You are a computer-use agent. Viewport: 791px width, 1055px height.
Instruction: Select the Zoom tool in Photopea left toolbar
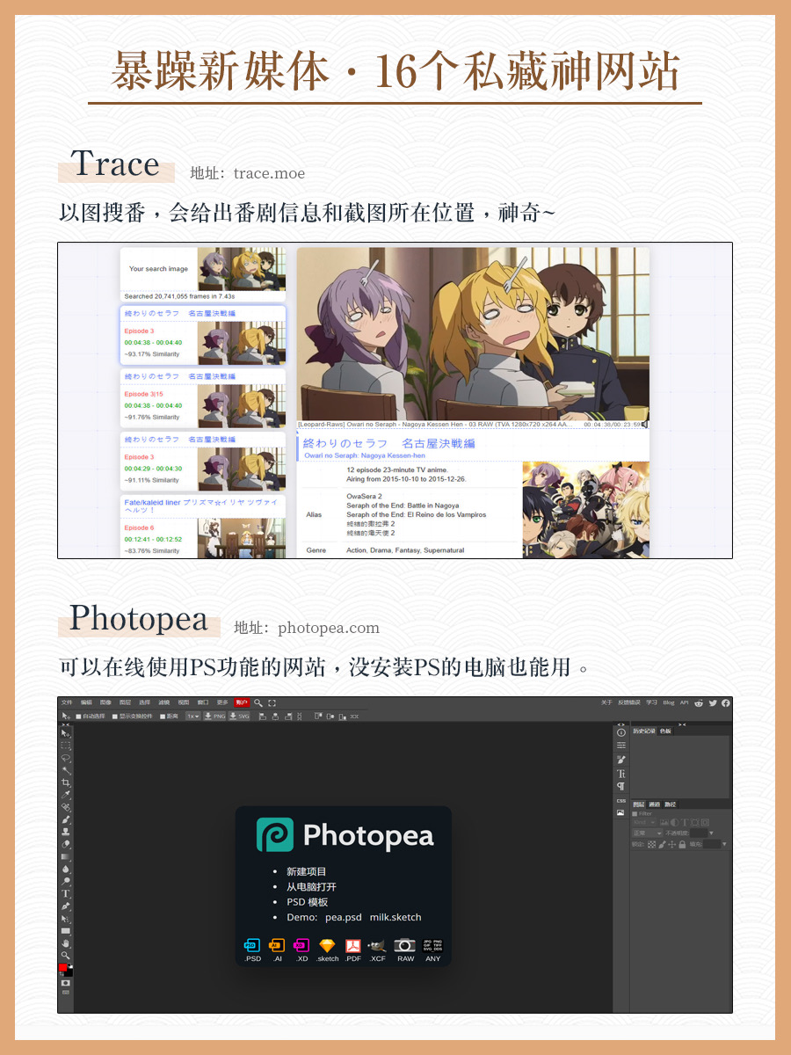(66, 956)
